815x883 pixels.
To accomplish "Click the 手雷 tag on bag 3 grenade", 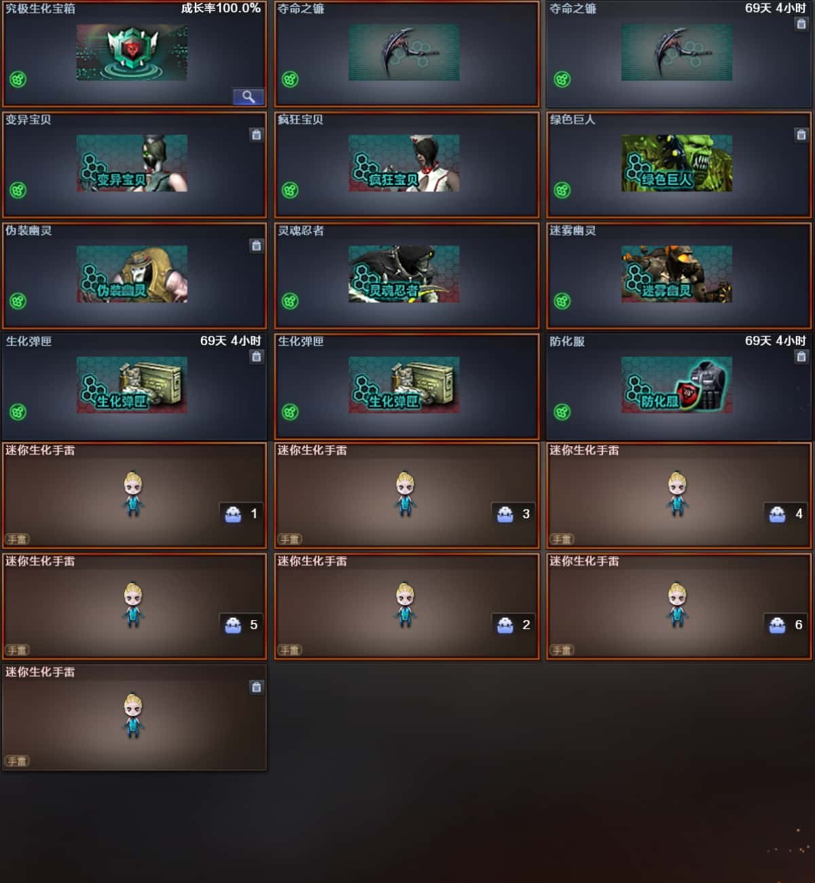I will pyautogui.click(x=290, y=539).
